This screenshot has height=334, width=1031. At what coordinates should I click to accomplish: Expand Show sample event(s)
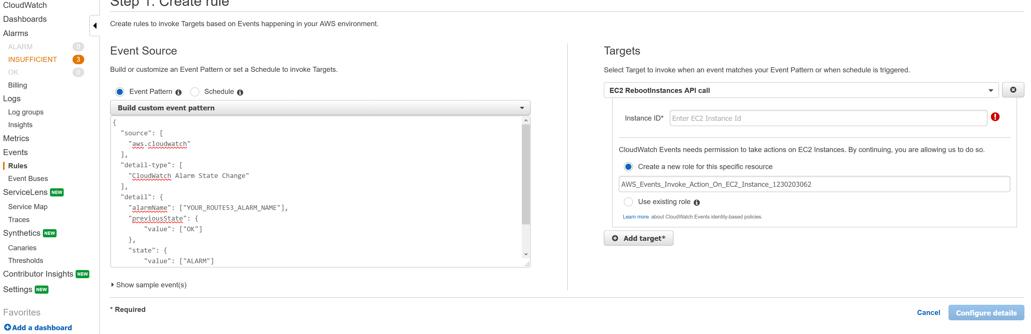point(151,285)
